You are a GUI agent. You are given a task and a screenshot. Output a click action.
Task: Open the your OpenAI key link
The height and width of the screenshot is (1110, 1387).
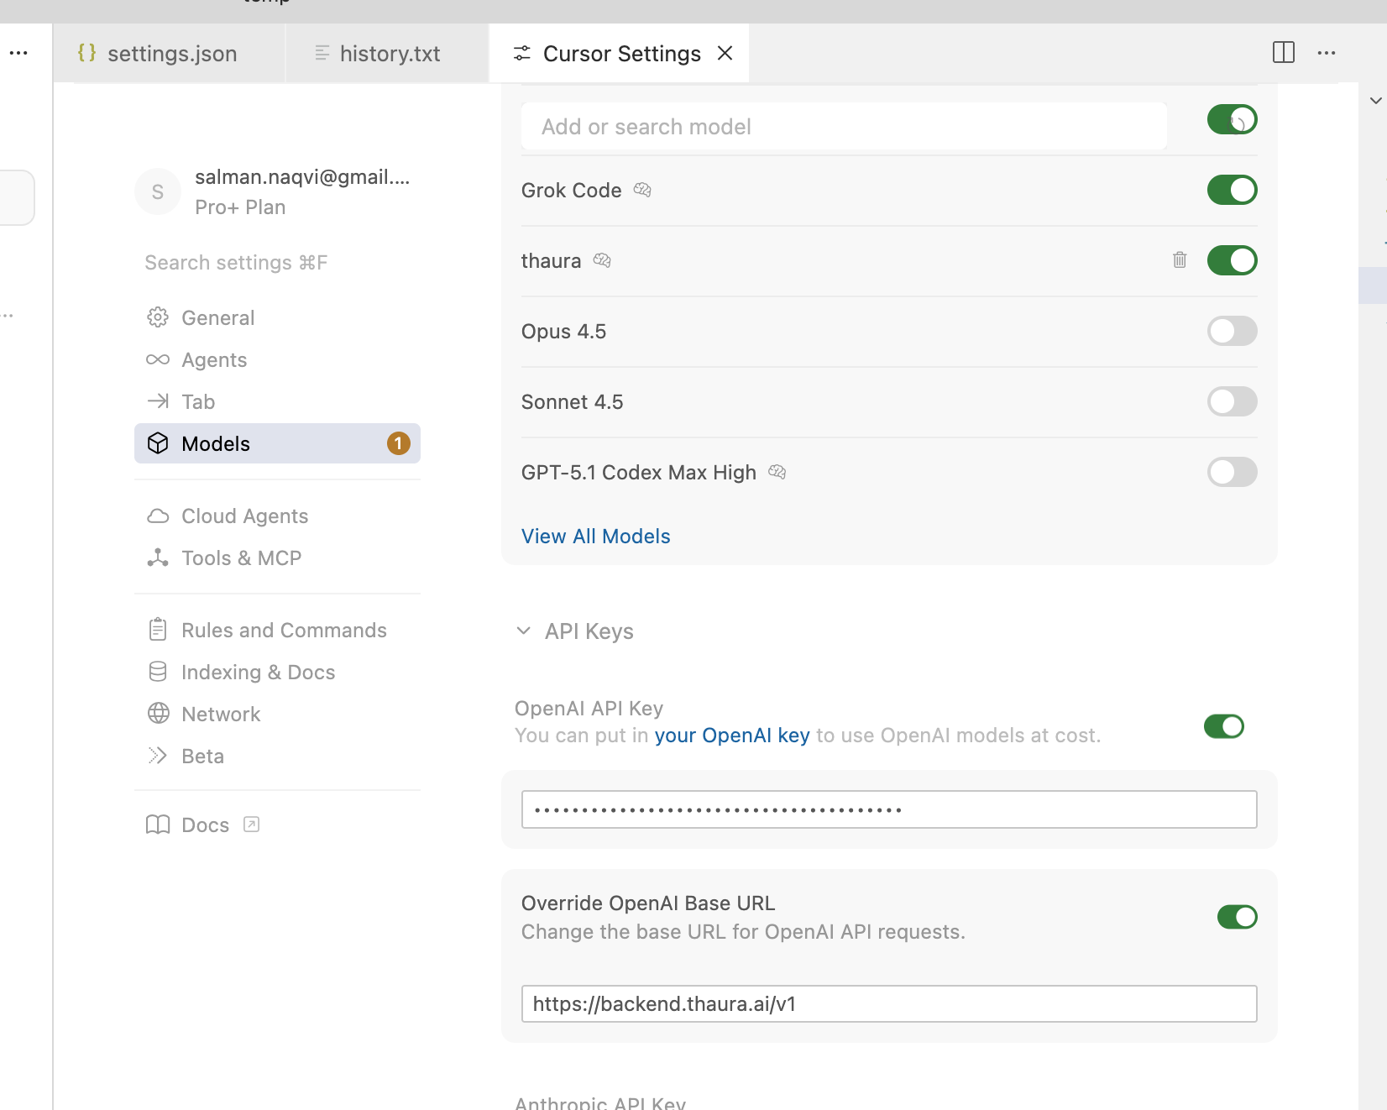(731, 736)
